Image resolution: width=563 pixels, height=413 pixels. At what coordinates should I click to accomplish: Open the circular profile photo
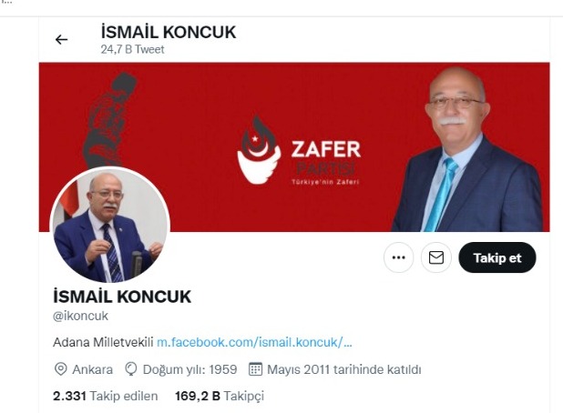(110, 225)
